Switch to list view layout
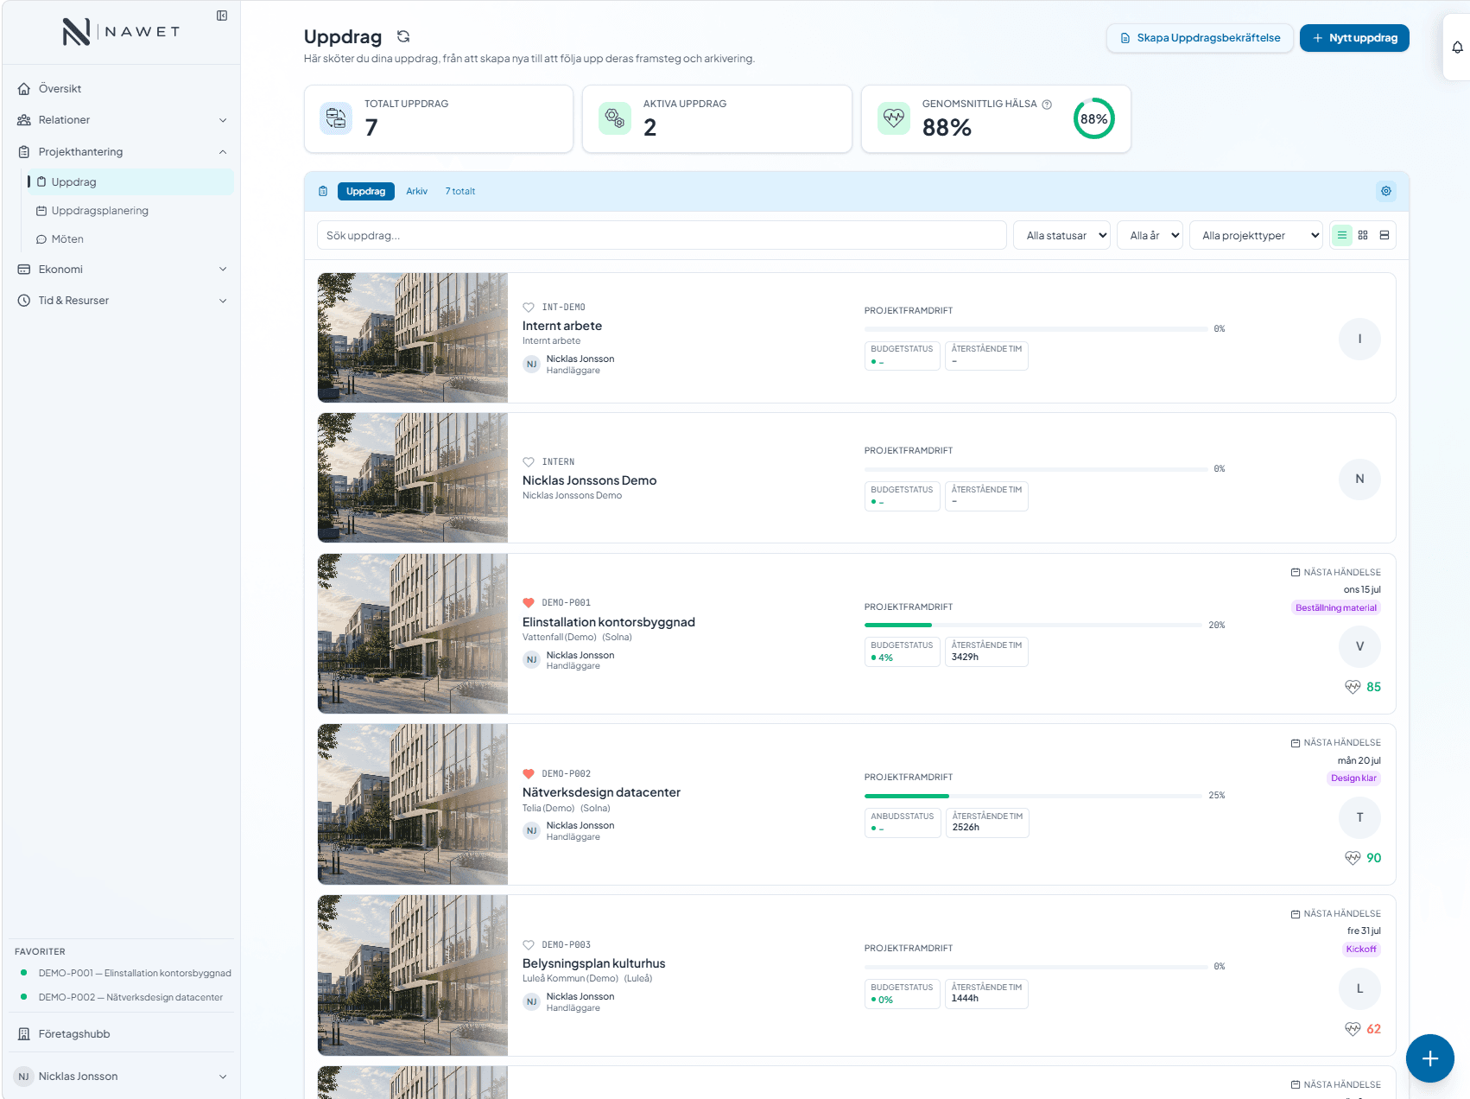 point(1342,235)
